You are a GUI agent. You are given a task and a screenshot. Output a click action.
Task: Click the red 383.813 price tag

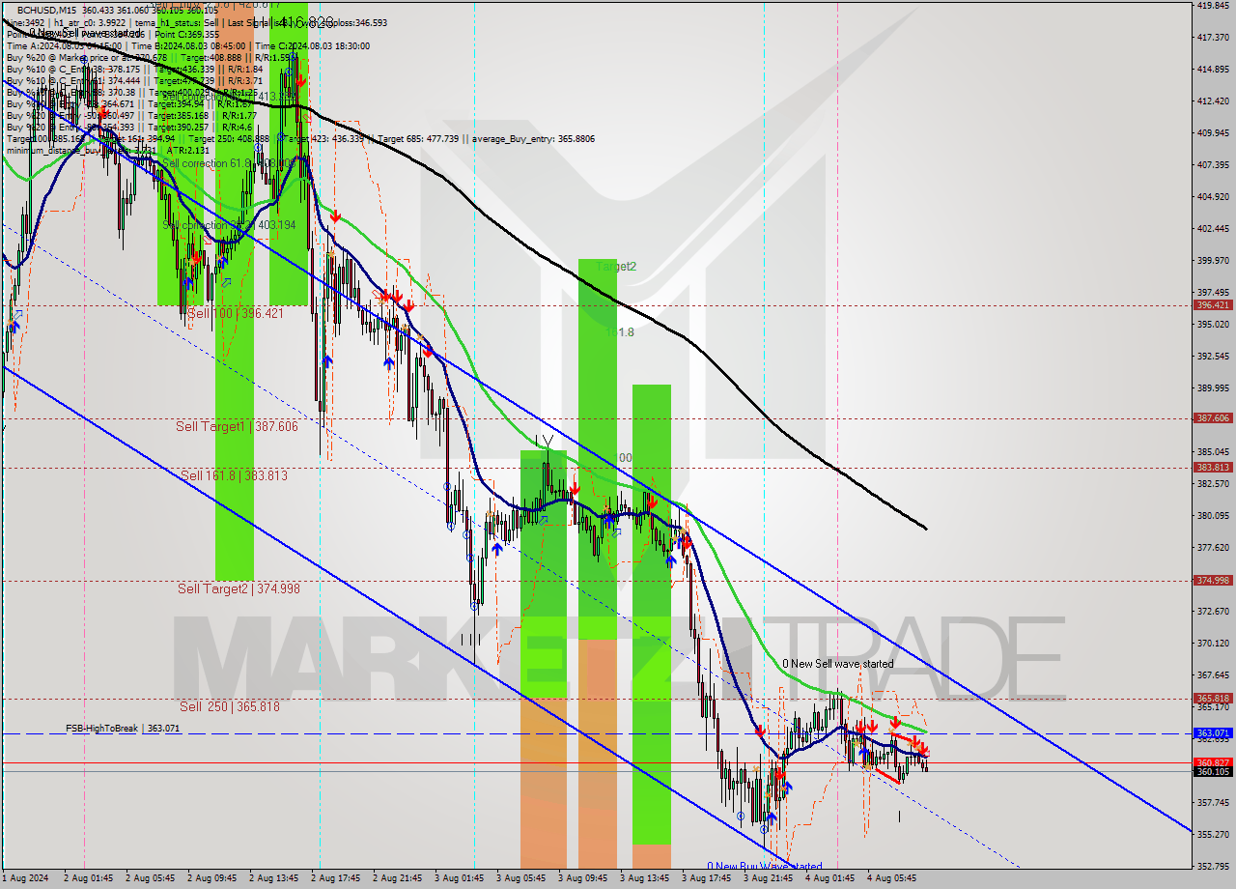tap(1213, 467)
